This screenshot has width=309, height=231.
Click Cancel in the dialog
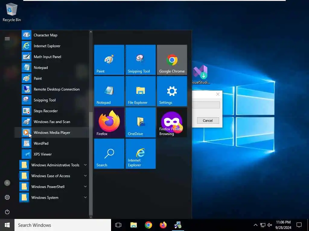coord(208,120)
